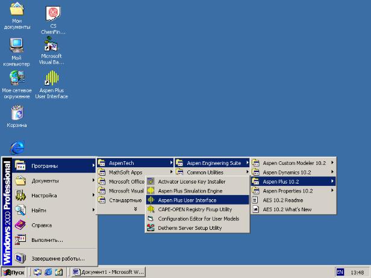Click the Detherm Server Setup Utility icon

151,228
